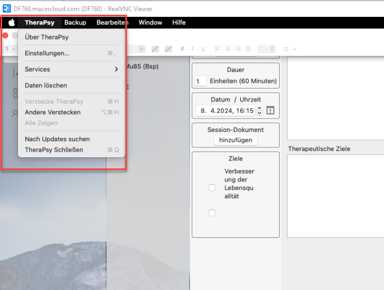384x290 pixels.
Task: Click the RealVNC Viewer title icon
Action: [x=7, y=8]
